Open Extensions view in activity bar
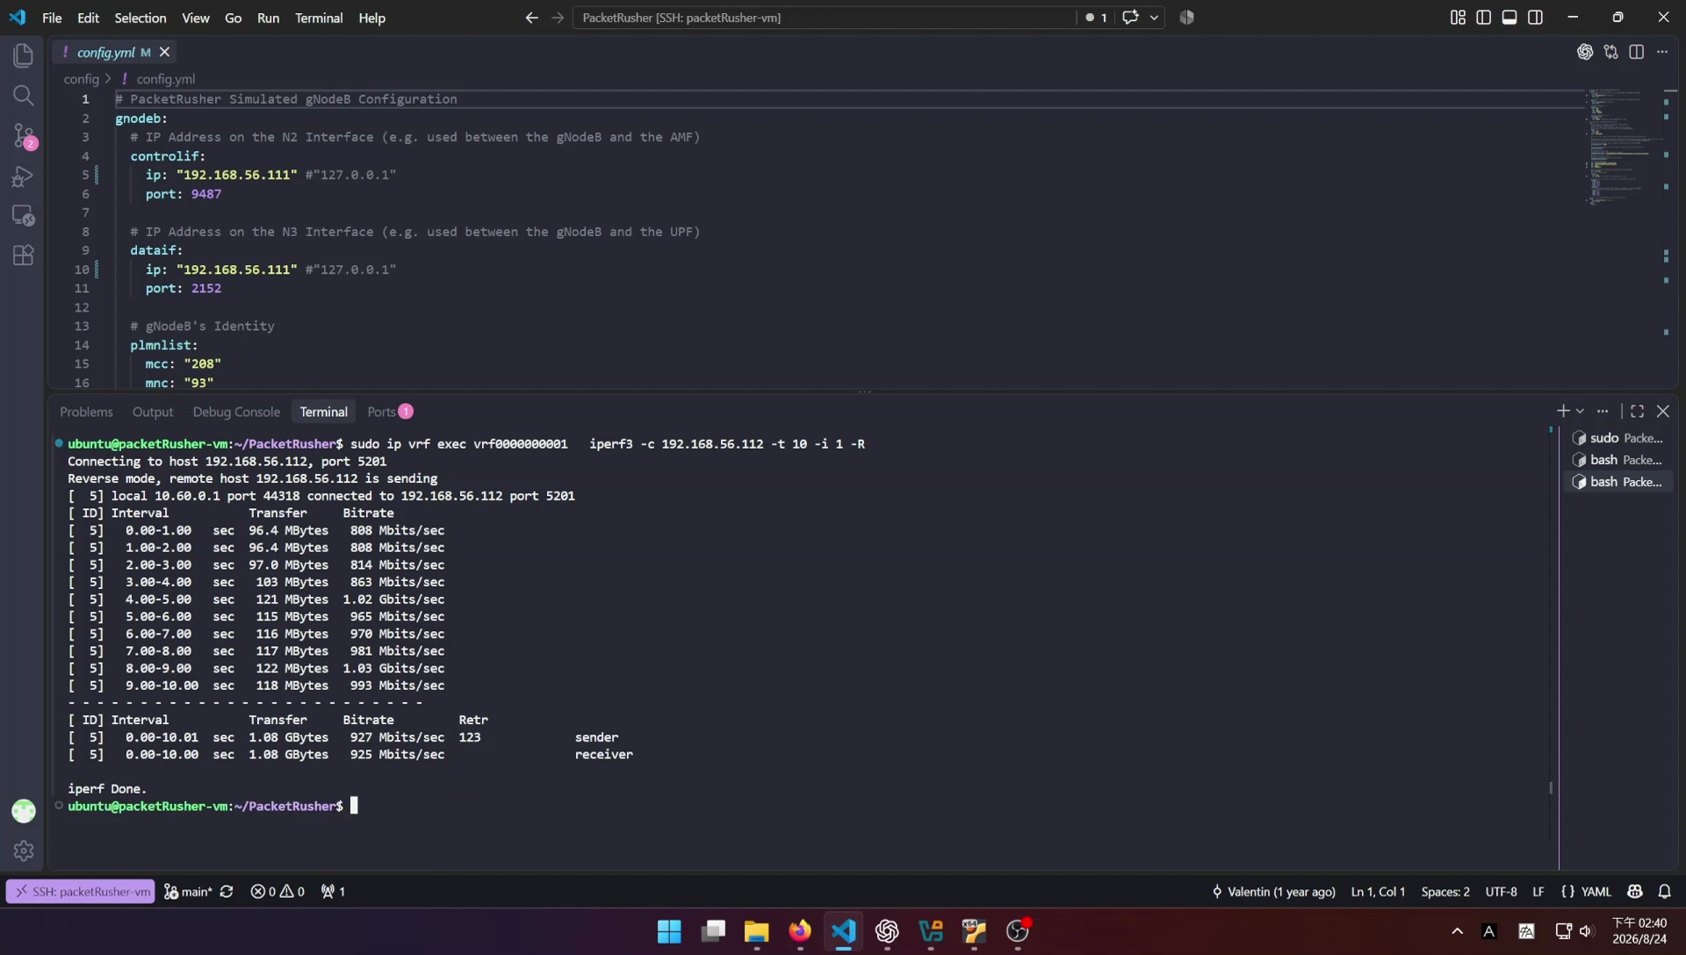 (x=24, y=255)
